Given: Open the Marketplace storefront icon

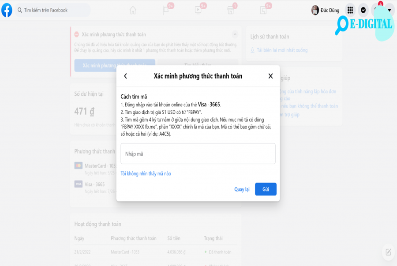Looking at the screenshot, I should pyautogui.click(x=230, y=11).
